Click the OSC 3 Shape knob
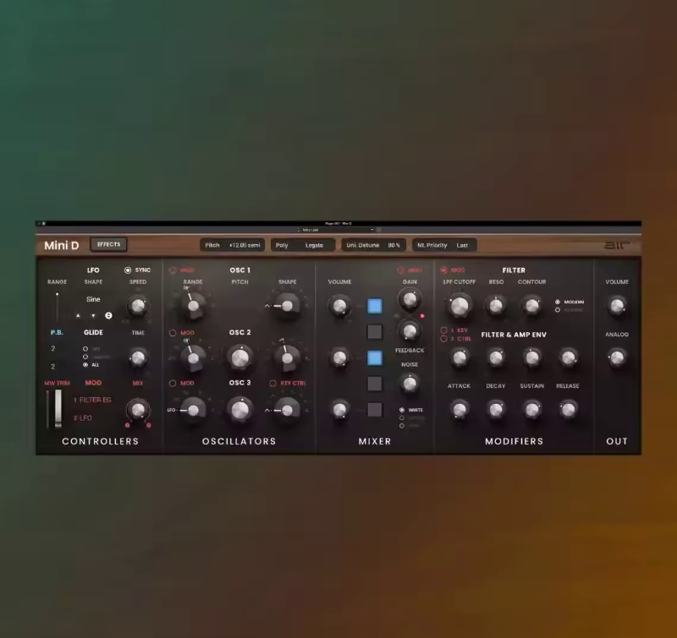The width and height of the screenshot is (677, 638). tap(287, 410)
